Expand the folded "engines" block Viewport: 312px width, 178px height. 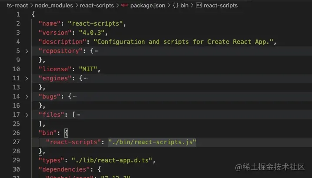pyautogui.click(x=27, y=79)
